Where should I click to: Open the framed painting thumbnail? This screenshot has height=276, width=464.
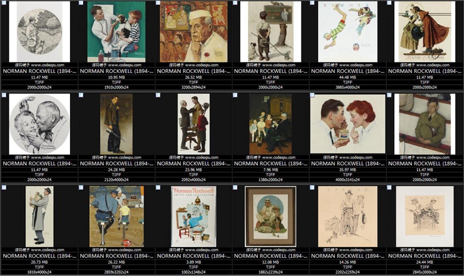tap(270, 217)
